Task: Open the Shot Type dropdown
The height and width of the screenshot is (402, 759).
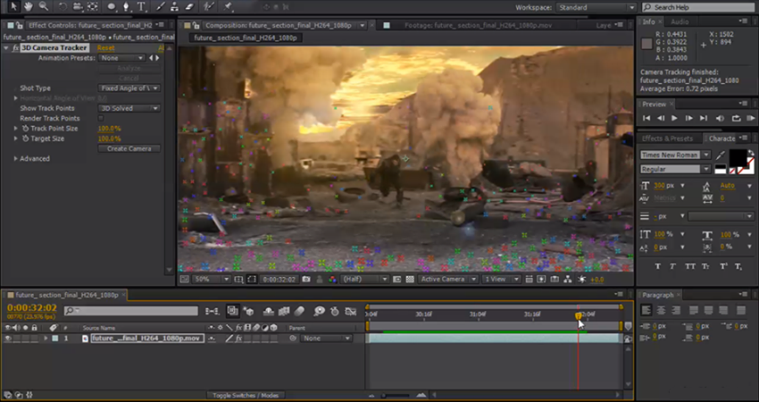Action: (129, 88)
